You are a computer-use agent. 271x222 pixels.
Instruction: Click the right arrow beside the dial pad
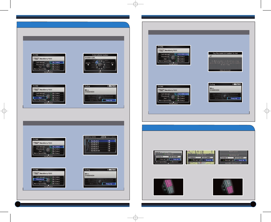coord(113,65)
